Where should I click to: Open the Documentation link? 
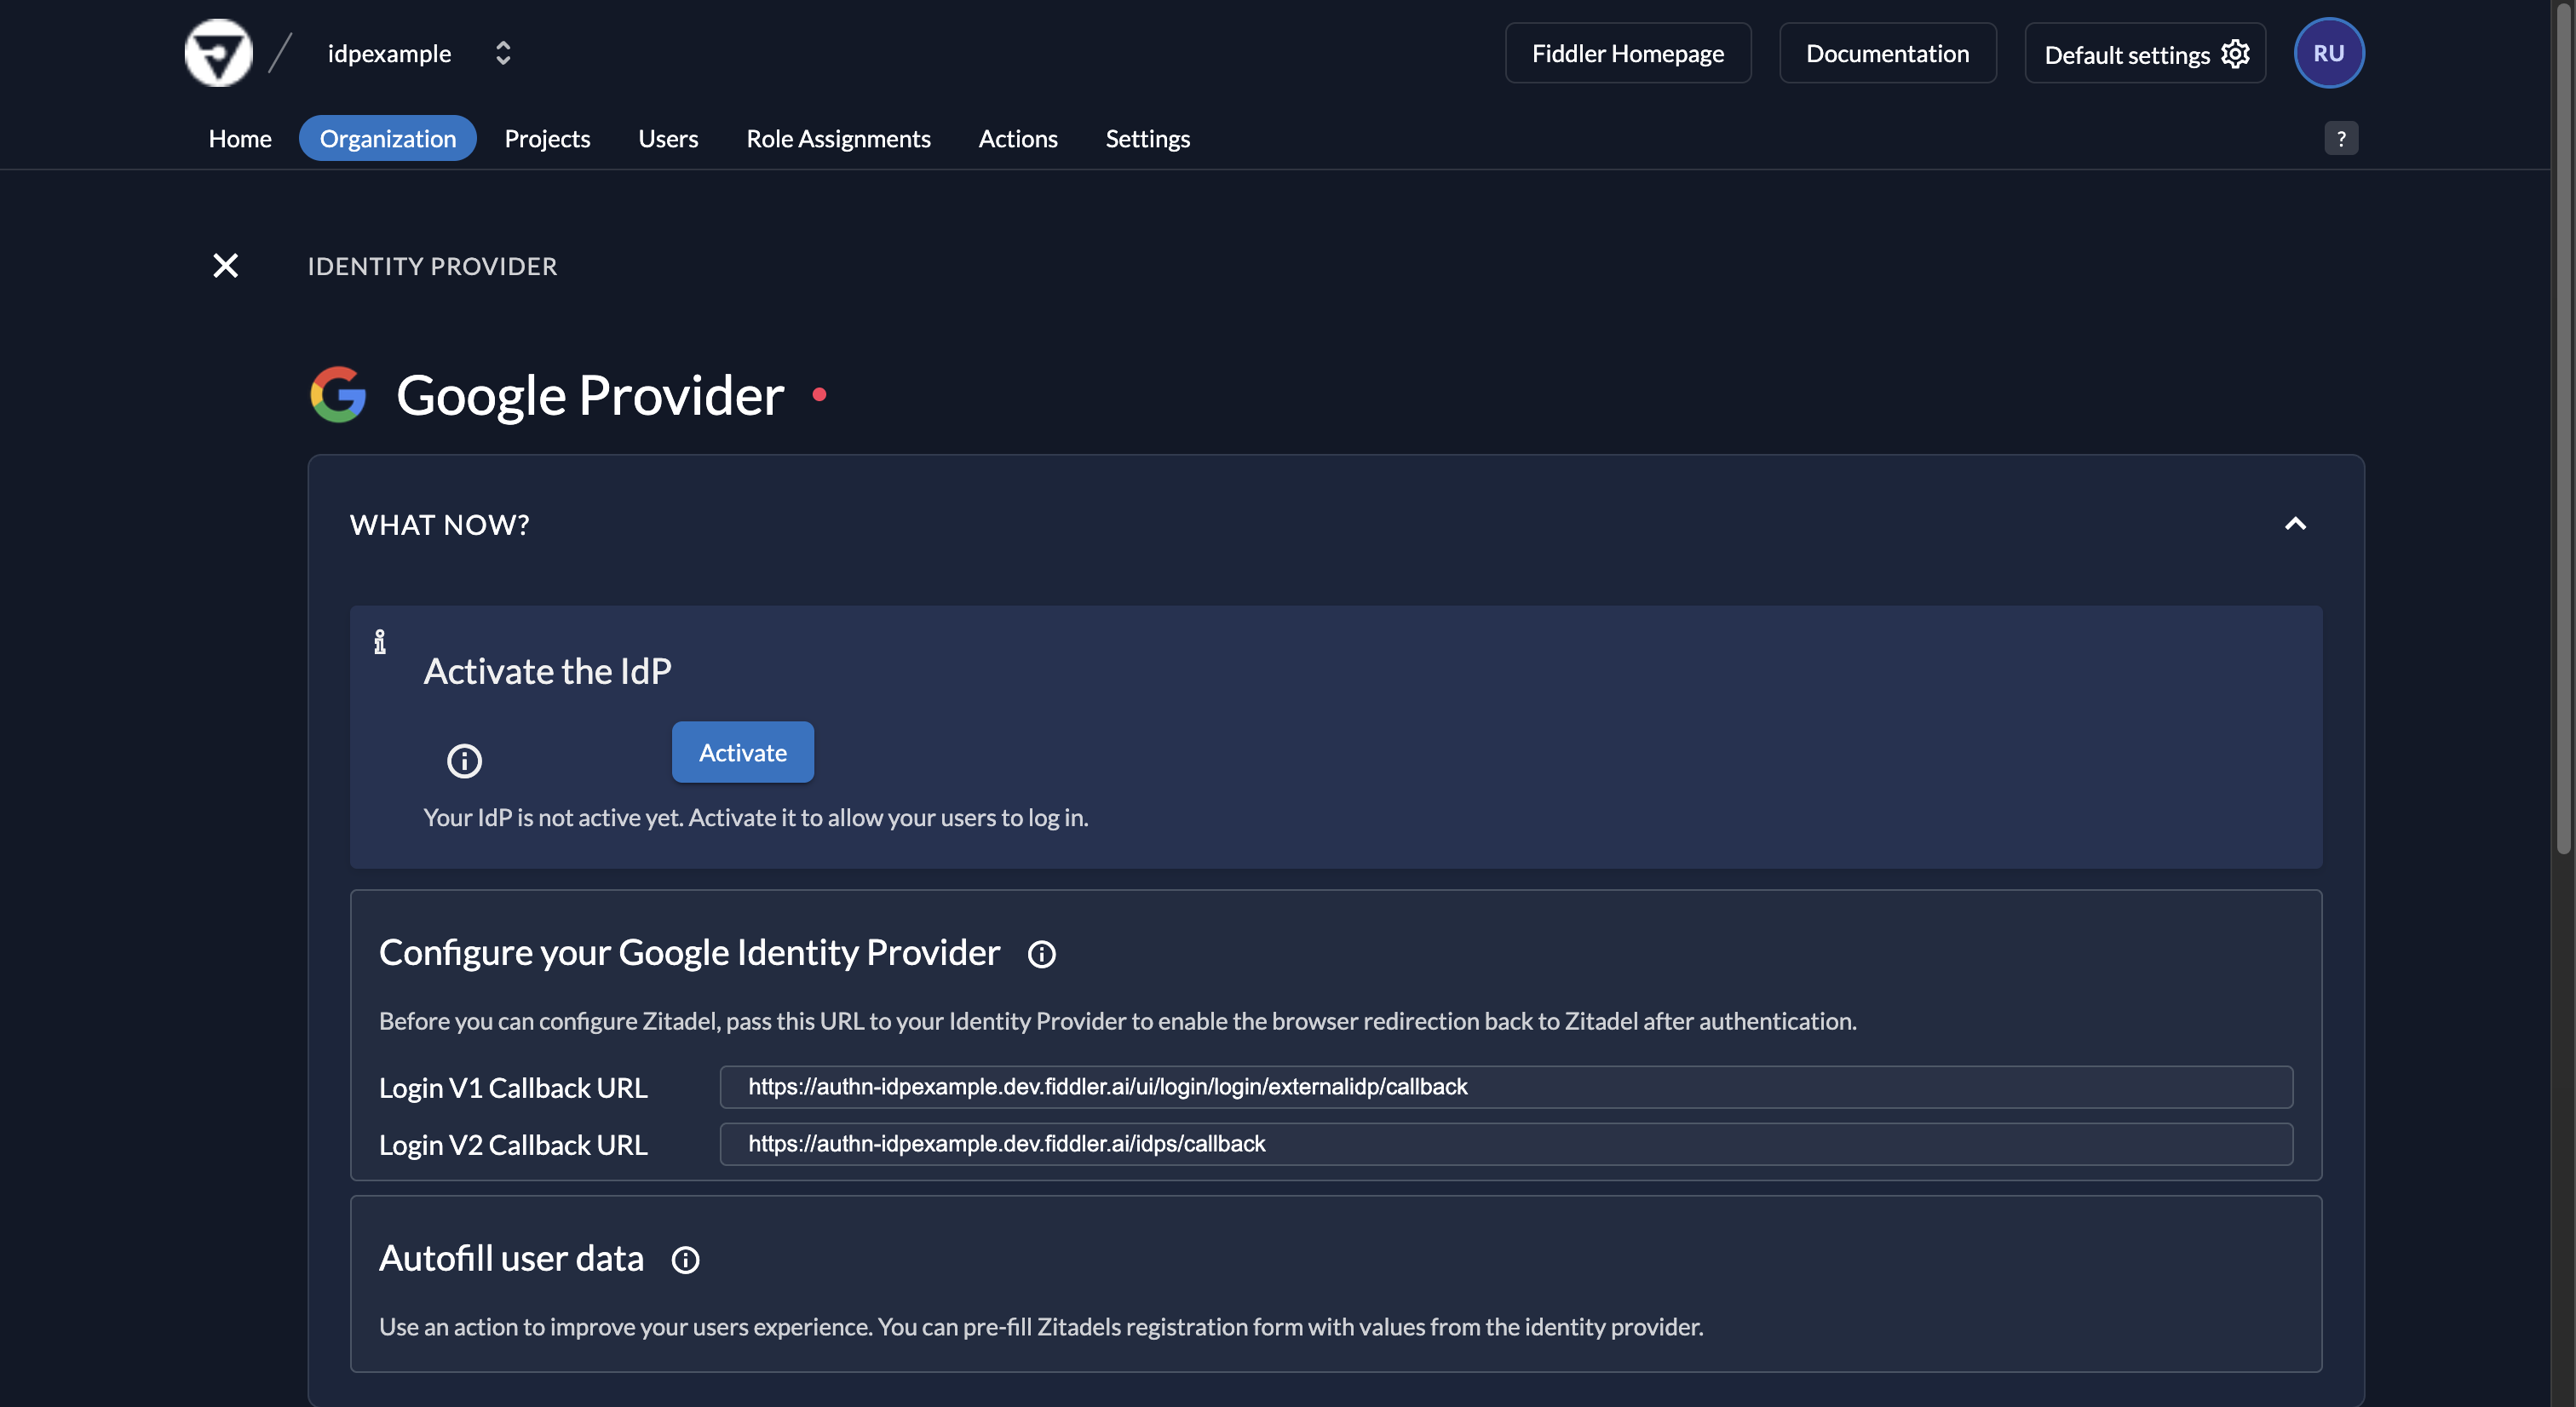(1887, 53)
